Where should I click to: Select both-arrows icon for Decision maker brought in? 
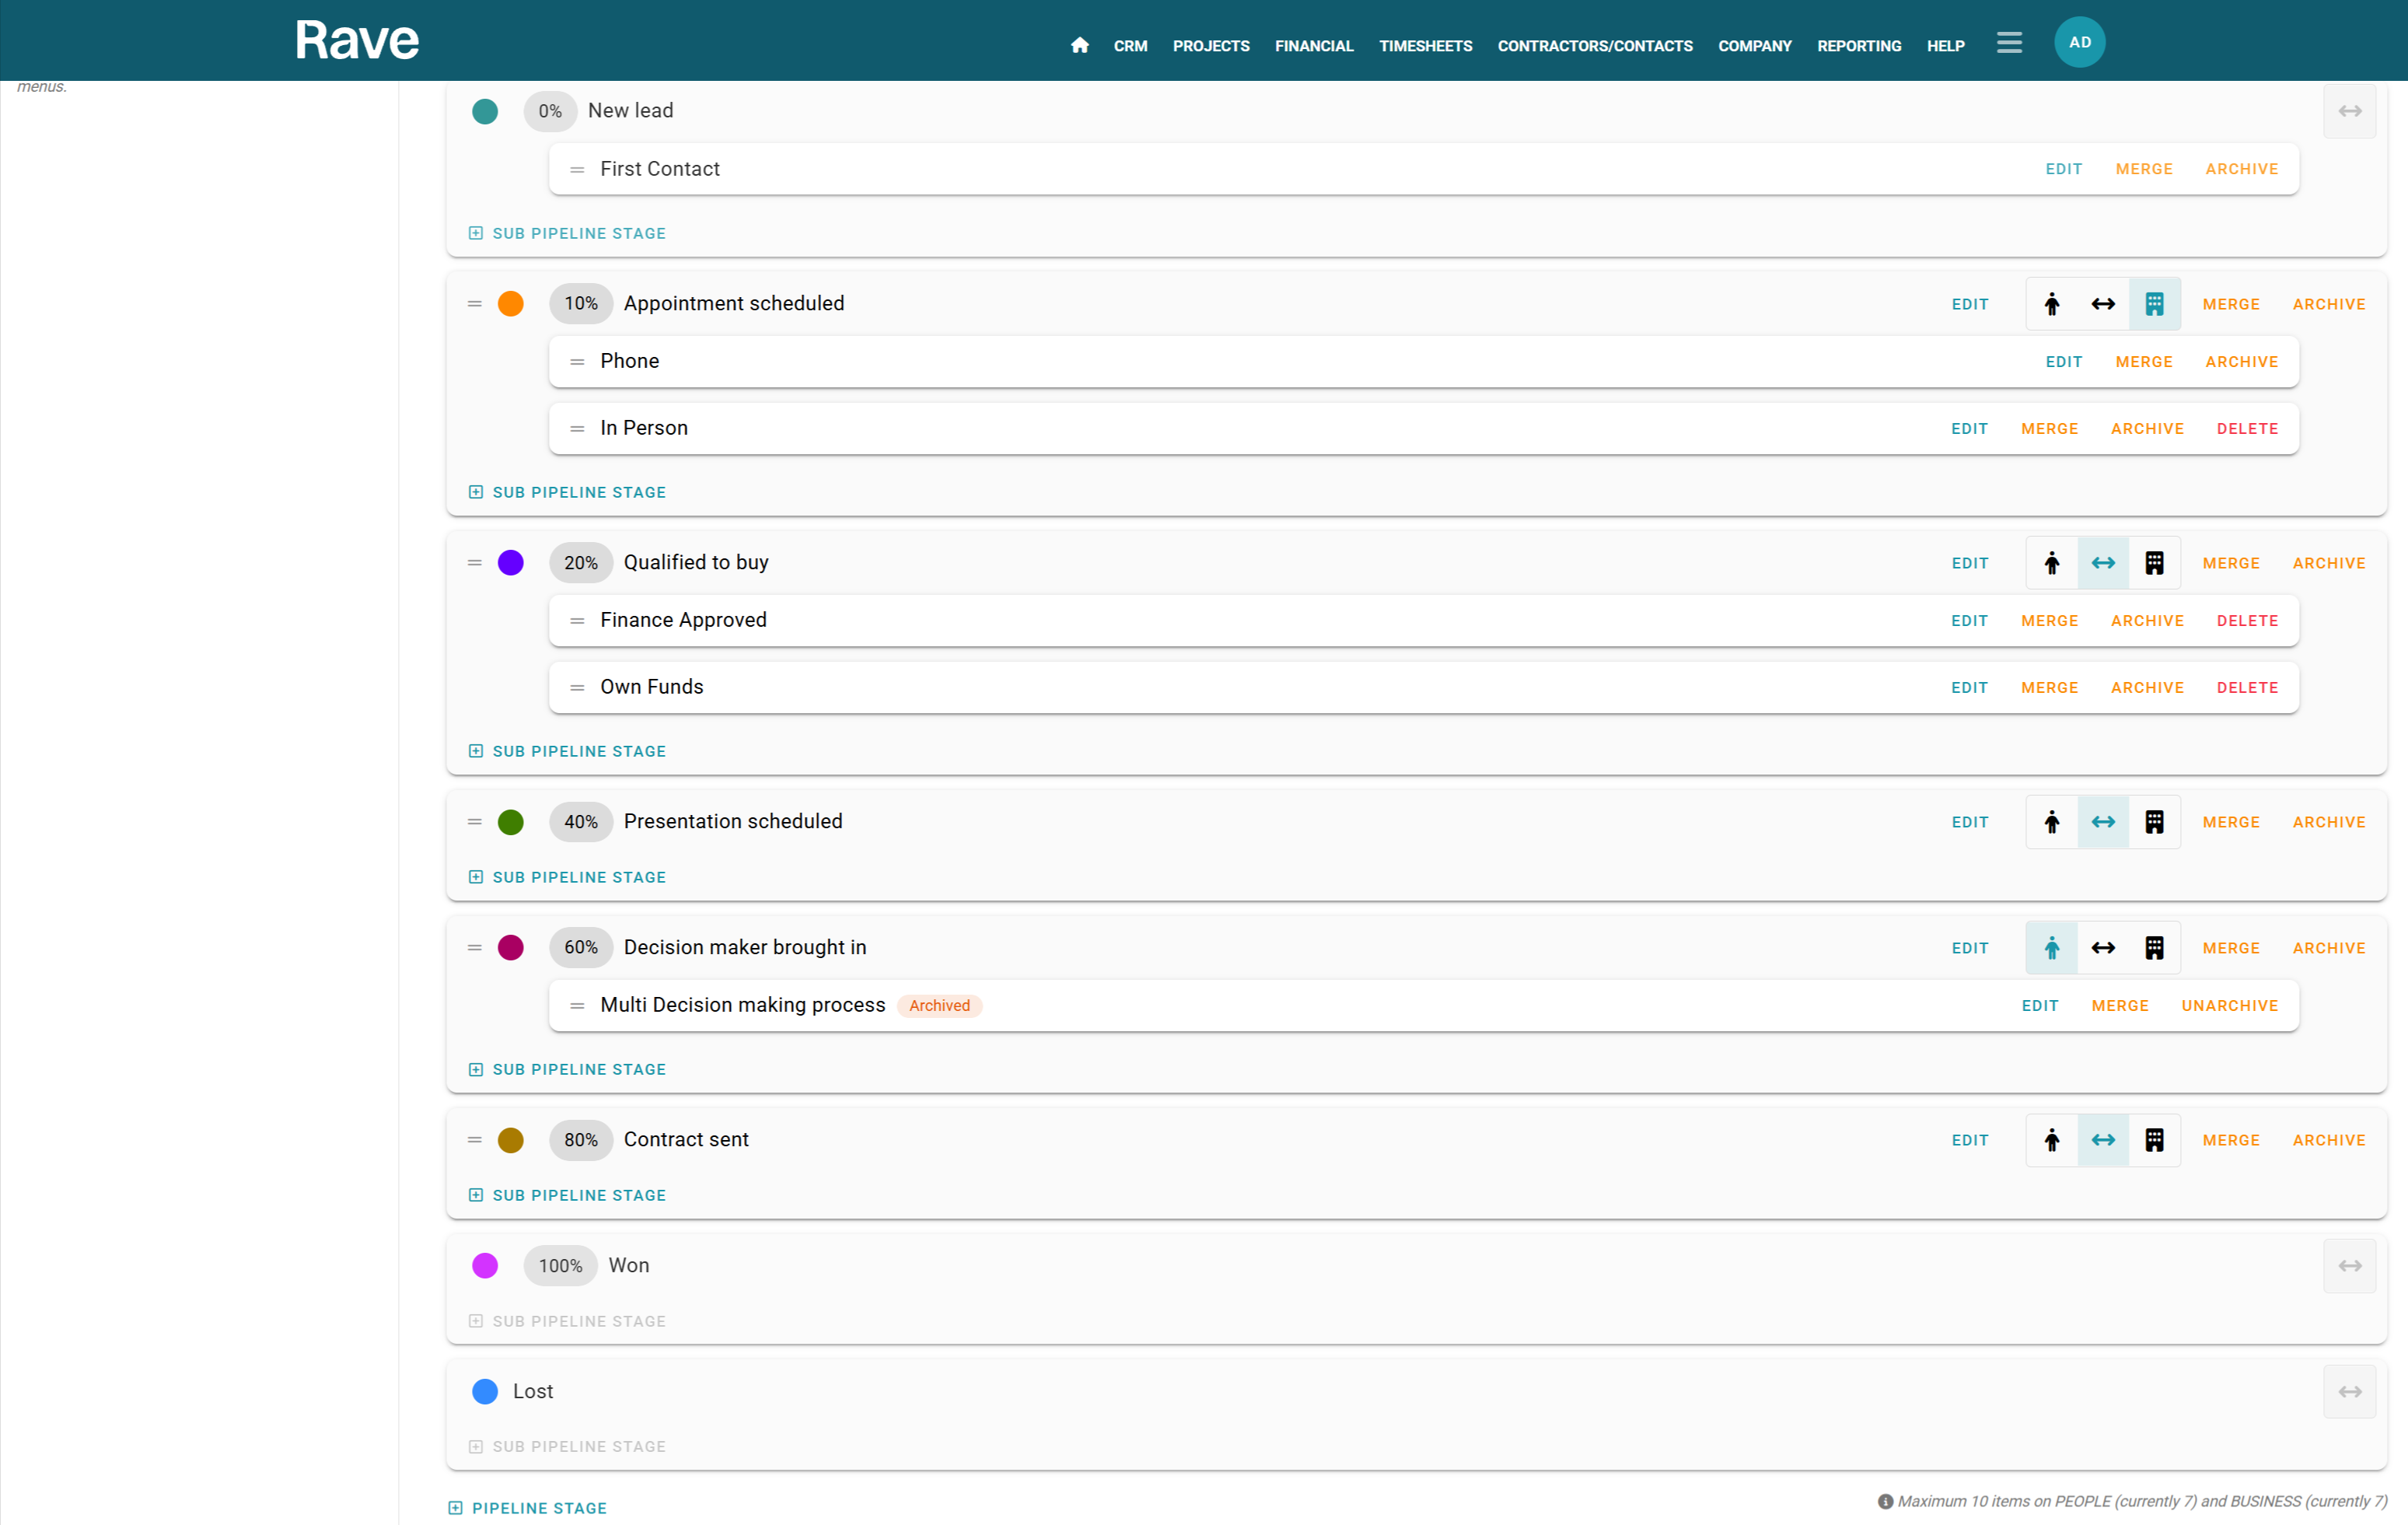[2103, 948]
